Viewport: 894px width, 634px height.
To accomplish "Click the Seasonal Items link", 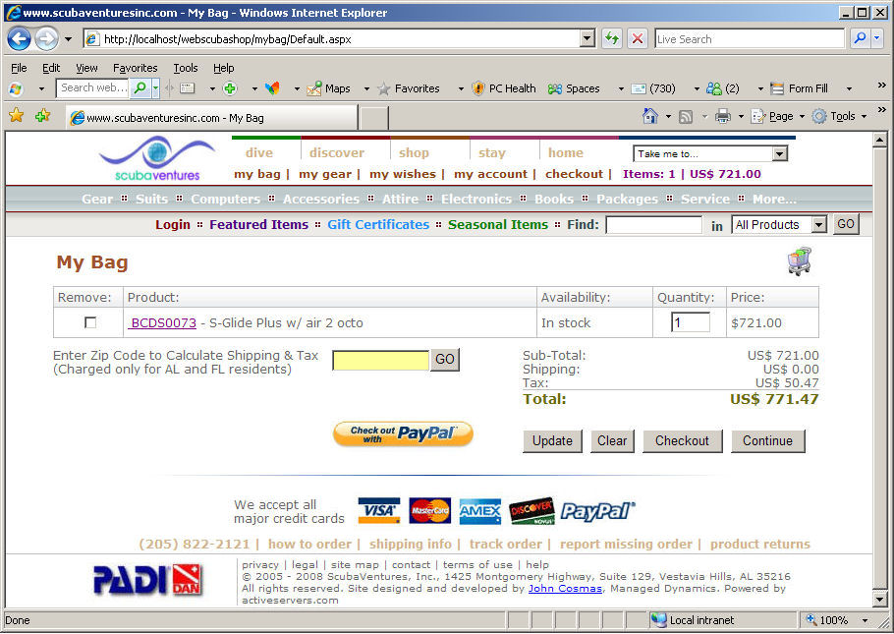I will coord(498,225).
